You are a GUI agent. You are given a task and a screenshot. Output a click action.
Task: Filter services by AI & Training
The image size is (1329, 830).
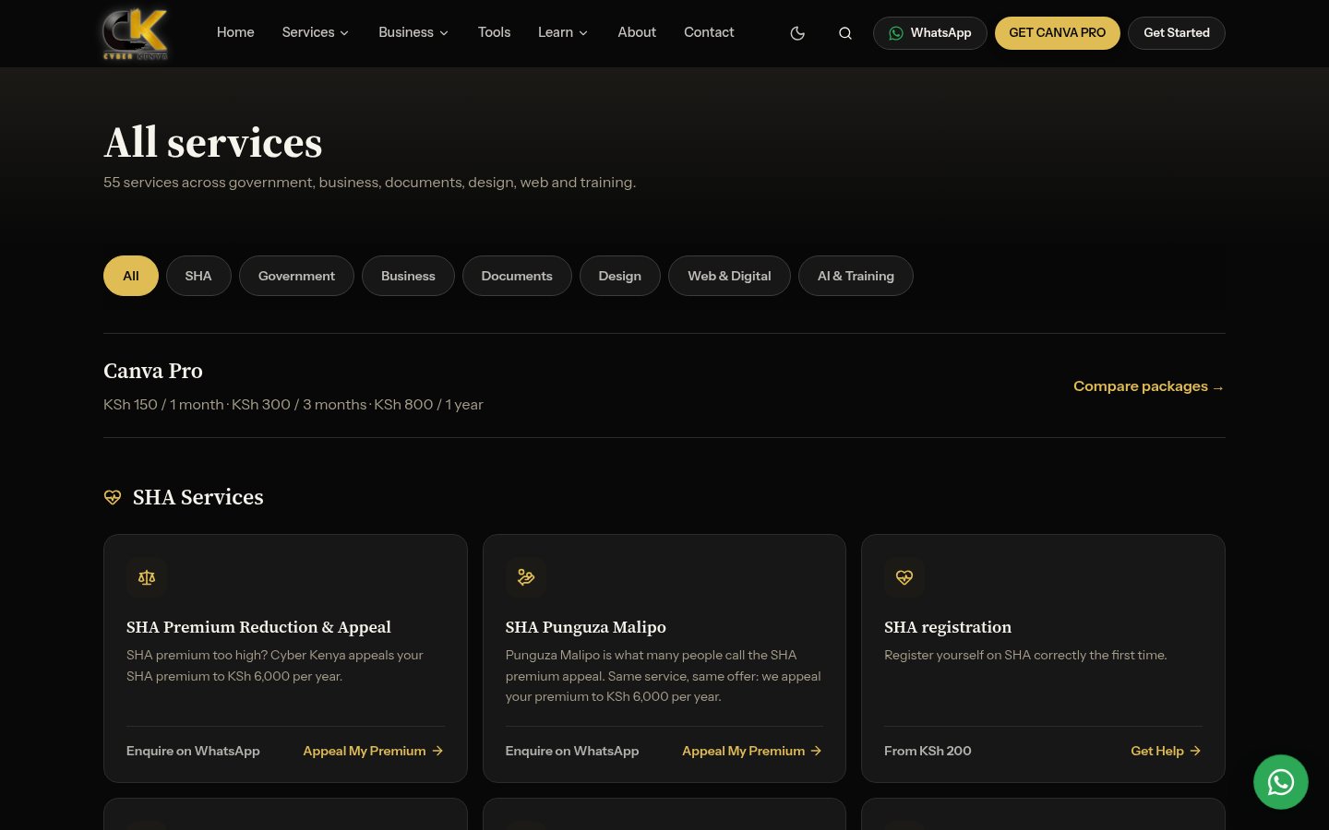[x=856, y=276]
